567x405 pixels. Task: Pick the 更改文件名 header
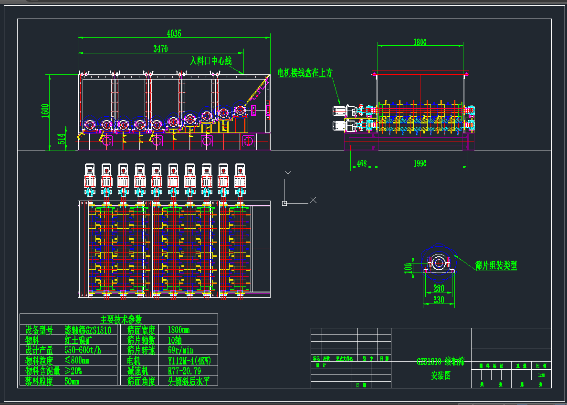tap(344, 358)
